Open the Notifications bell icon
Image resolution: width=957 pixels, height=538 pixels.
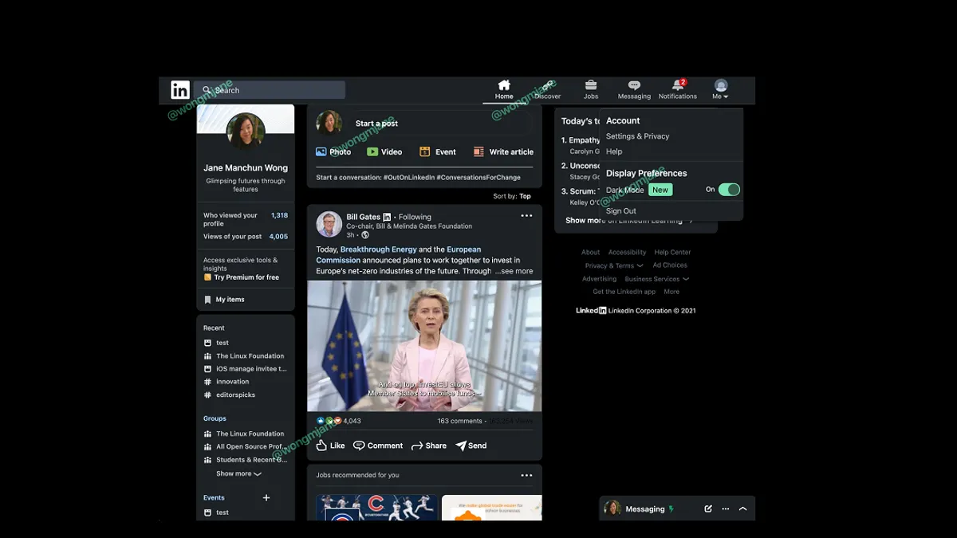678,90
